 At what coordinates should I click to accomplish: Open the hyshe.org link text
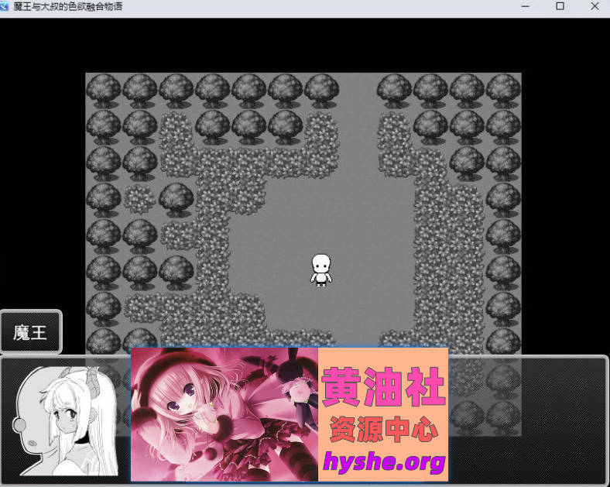(x=384, y=461)
